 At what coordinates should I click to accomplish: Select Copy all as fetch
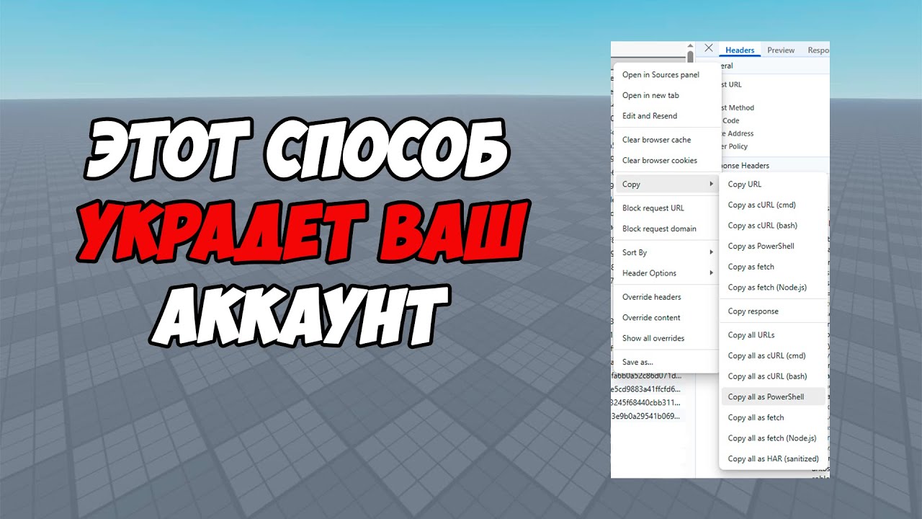(x=756, y=418)
